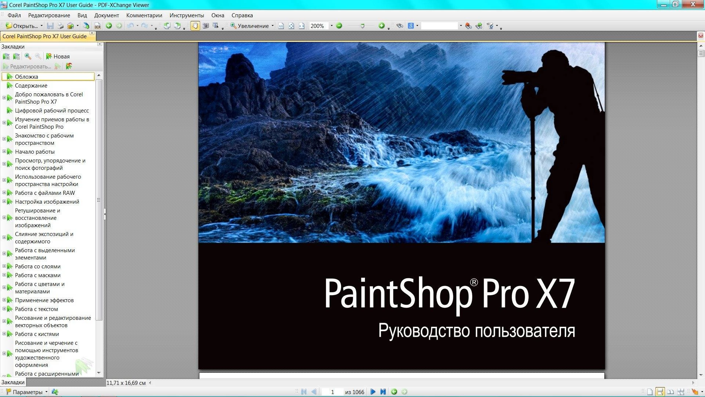Go to the previous view with the green back arrow

point(109,26)
